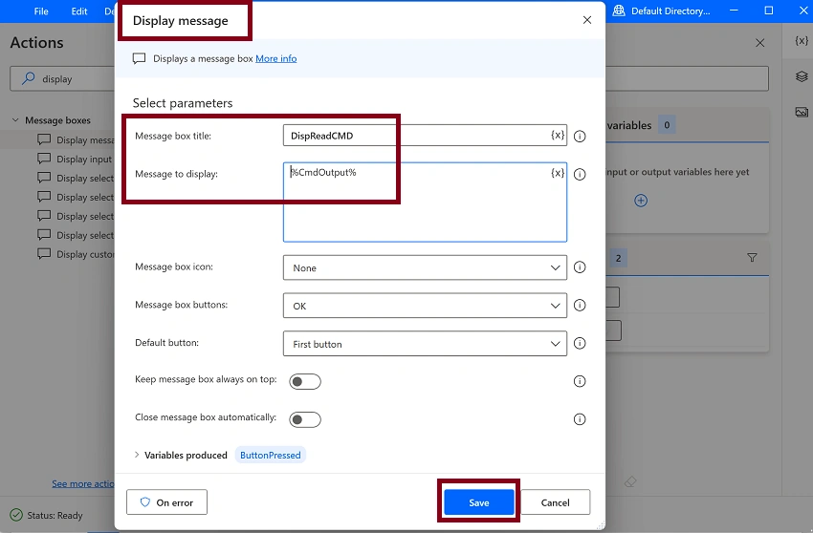Screen dimensions: 813x533
Task: Open the variables pane icon in right sidebar
Action: (802, 40)
